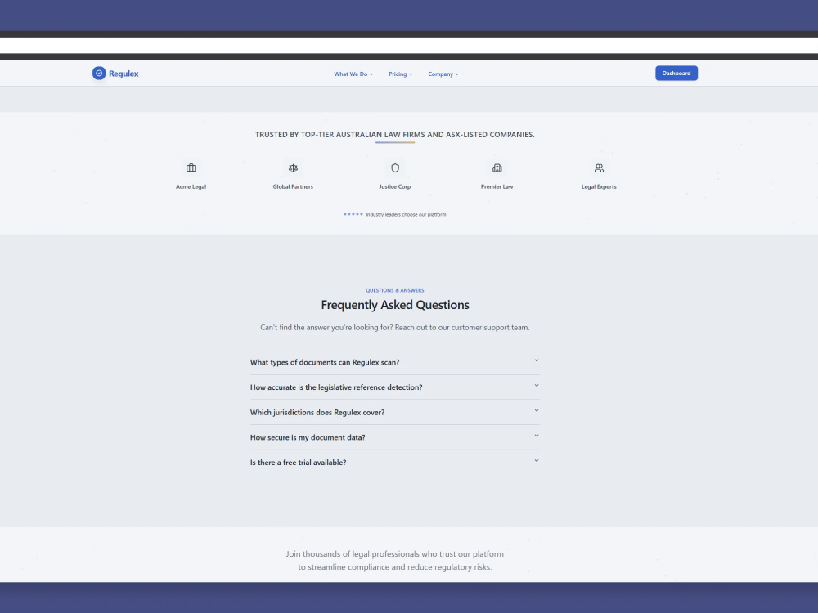This screenshot has height=613, width=818.
Task: Click the Justice Corp shield icon
Action: [395, 168]
